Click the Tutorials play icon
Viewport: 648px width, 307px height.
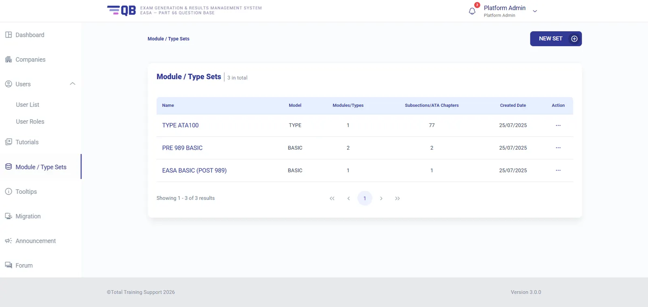pos(9,142)
